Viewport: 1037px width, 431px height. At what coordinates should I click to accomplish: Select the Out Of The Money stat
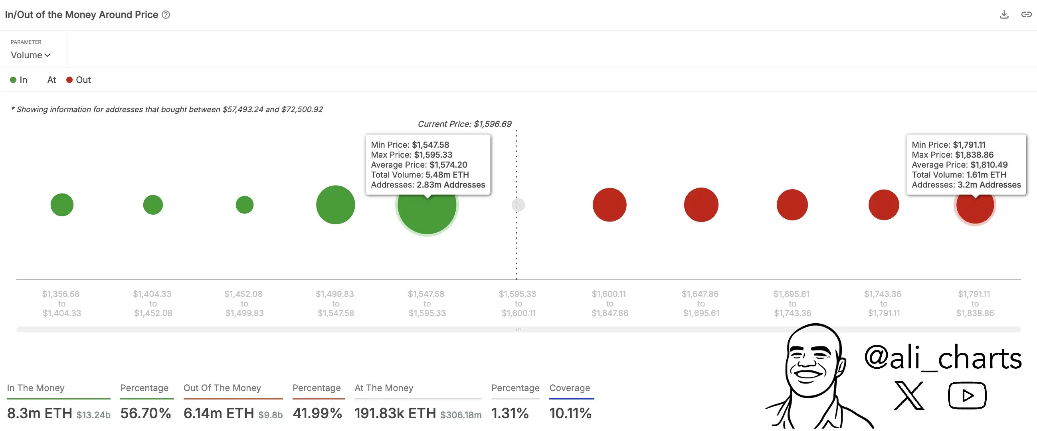coord(222,388)
